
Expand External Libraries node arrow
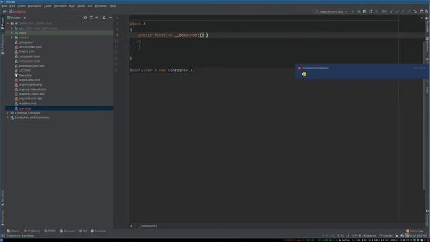[8, 113]
